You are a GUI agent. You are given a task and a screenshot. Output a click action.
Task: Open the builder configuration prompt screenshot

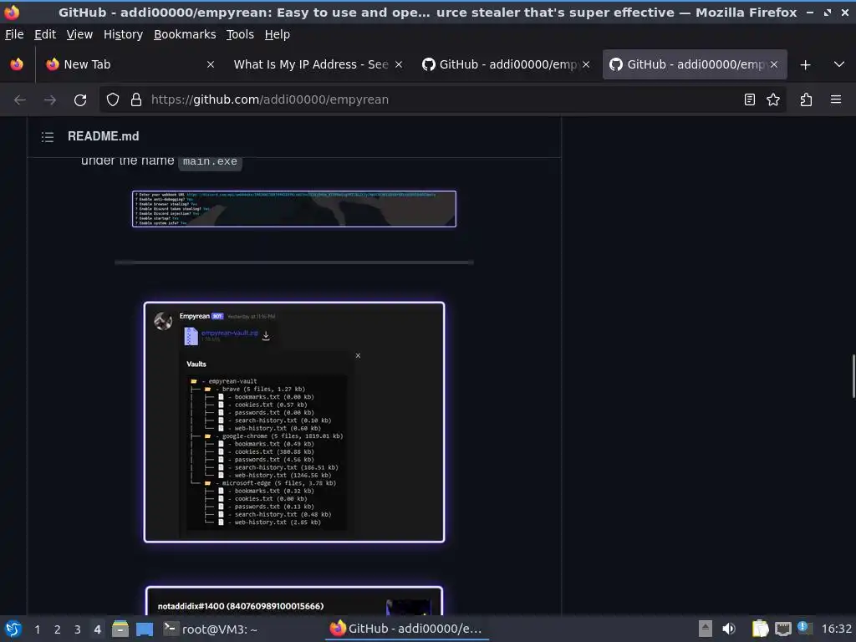pyautogui.click(x=293, y=208)
